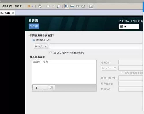Click the 已启用 column header
Image resolution: width=144 pixels, height=114 pixels.
(x=36, y=62)
